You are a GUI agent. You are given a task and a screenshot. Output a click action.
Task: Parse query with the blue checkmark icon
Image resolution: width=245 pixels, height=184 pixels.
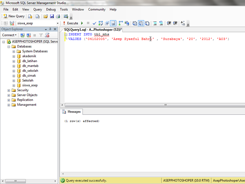pyautogui.click(x=94, y=23)
